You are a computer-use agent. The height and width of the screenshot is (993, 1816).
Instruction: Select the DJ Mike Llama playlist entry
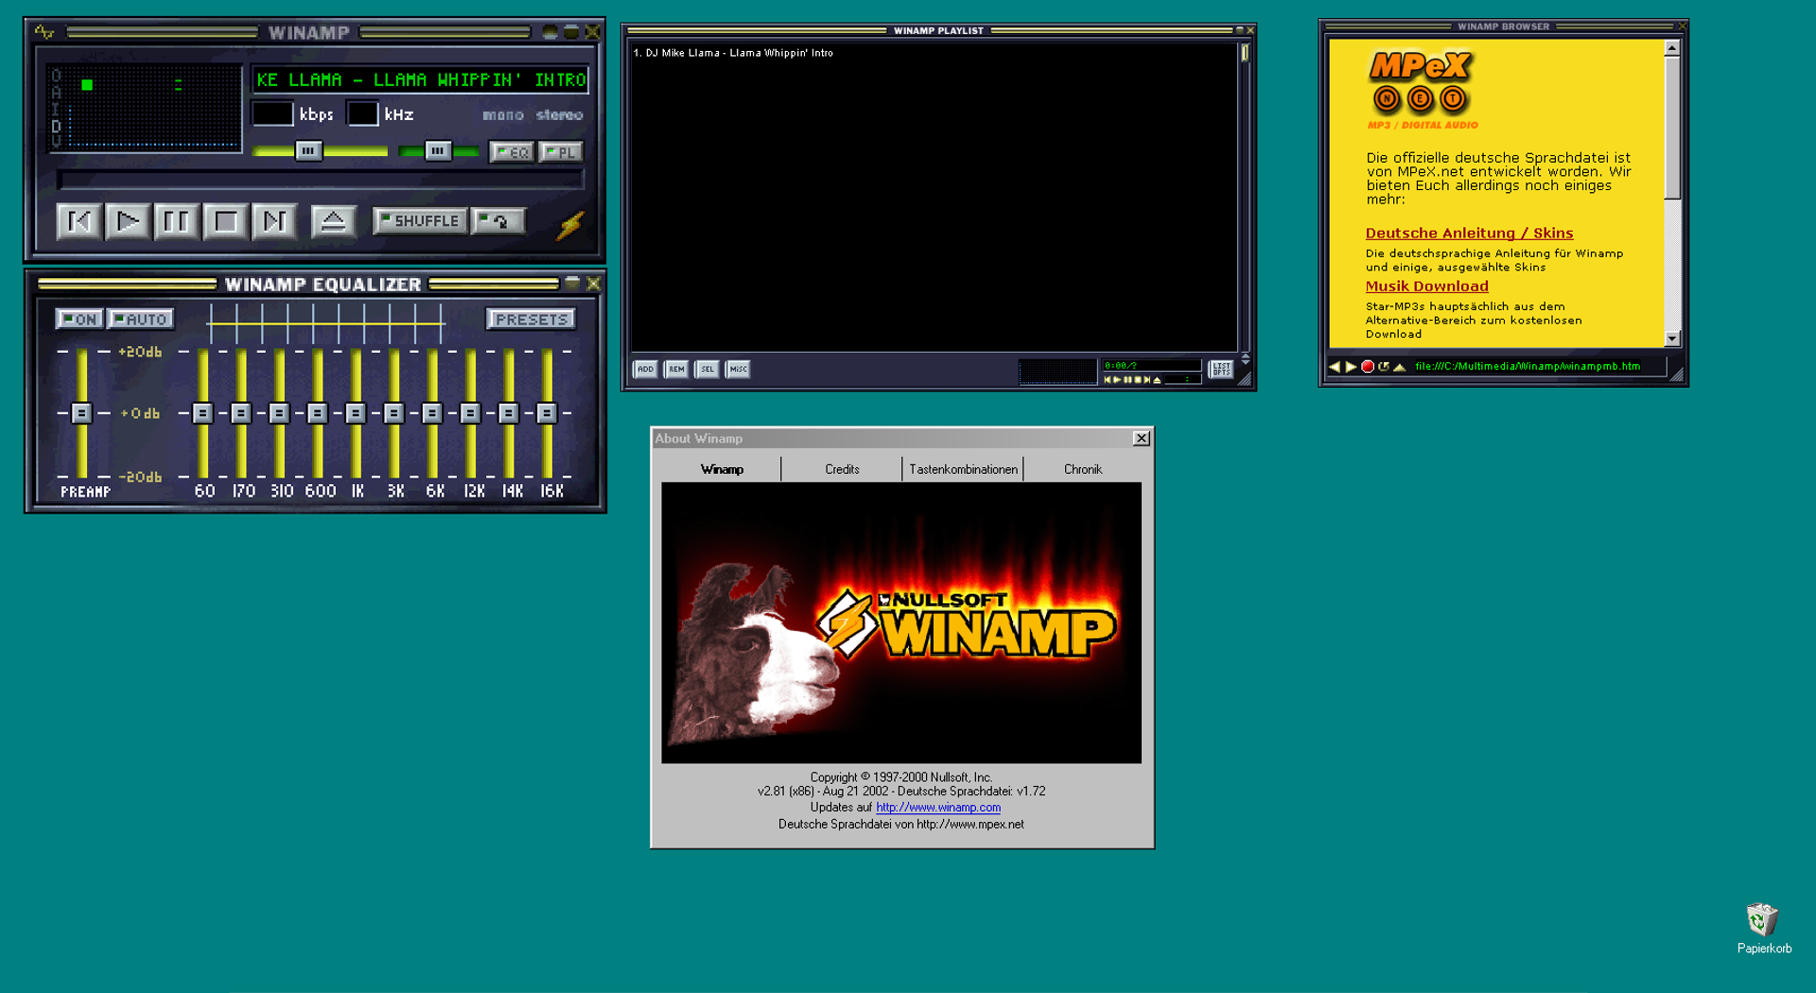934,53
